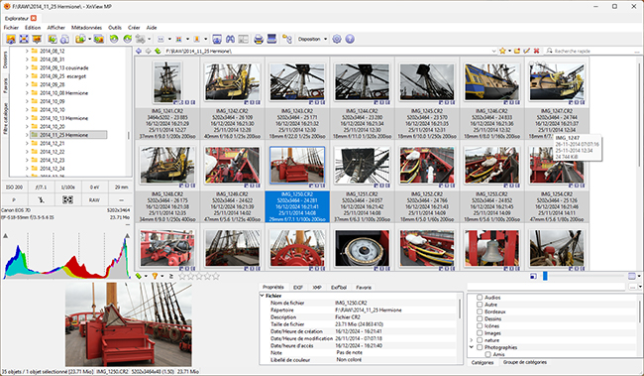Screen dimensions: 644x376
Task: Check the Photographies category checkbox
Action: point(480,347)
